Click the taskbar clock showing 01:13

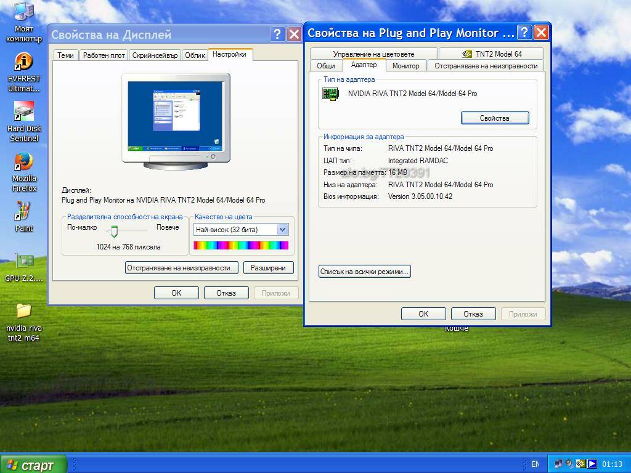[612, 464]
